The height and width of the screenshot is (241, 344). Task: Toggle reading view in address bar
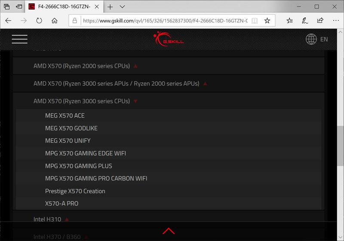[255, 21]
